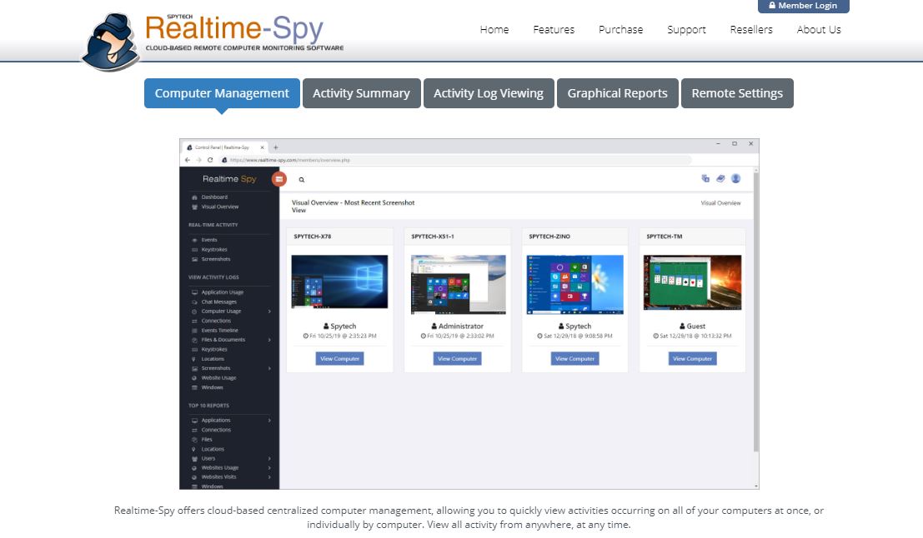Switch to the Activity Summary tab

[x=361, y=93]
